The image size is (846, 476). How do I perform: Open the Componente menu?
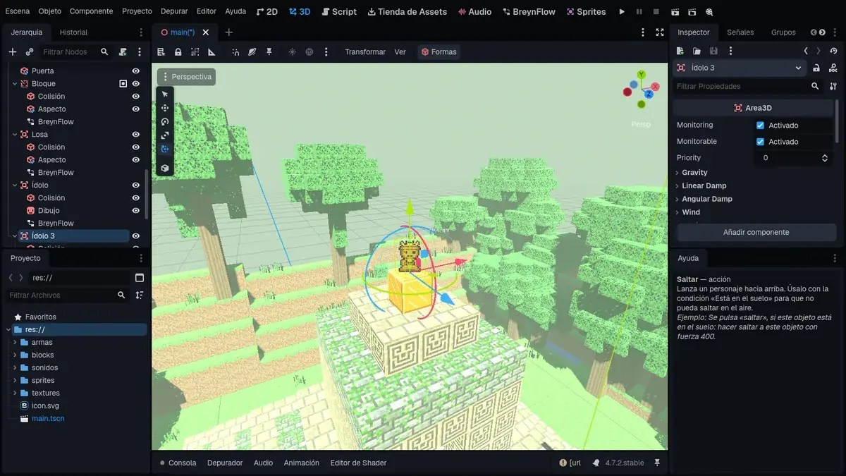pos(92,12)
